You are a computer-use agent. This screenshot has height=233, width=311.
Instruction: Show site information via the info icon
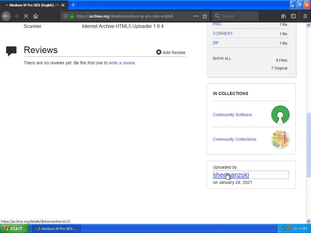(66, 16)
